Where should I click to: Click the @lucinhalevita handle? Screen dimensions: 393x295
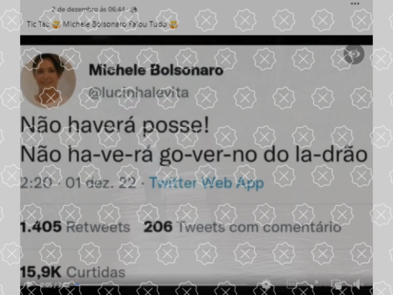(x=139, y=93)
